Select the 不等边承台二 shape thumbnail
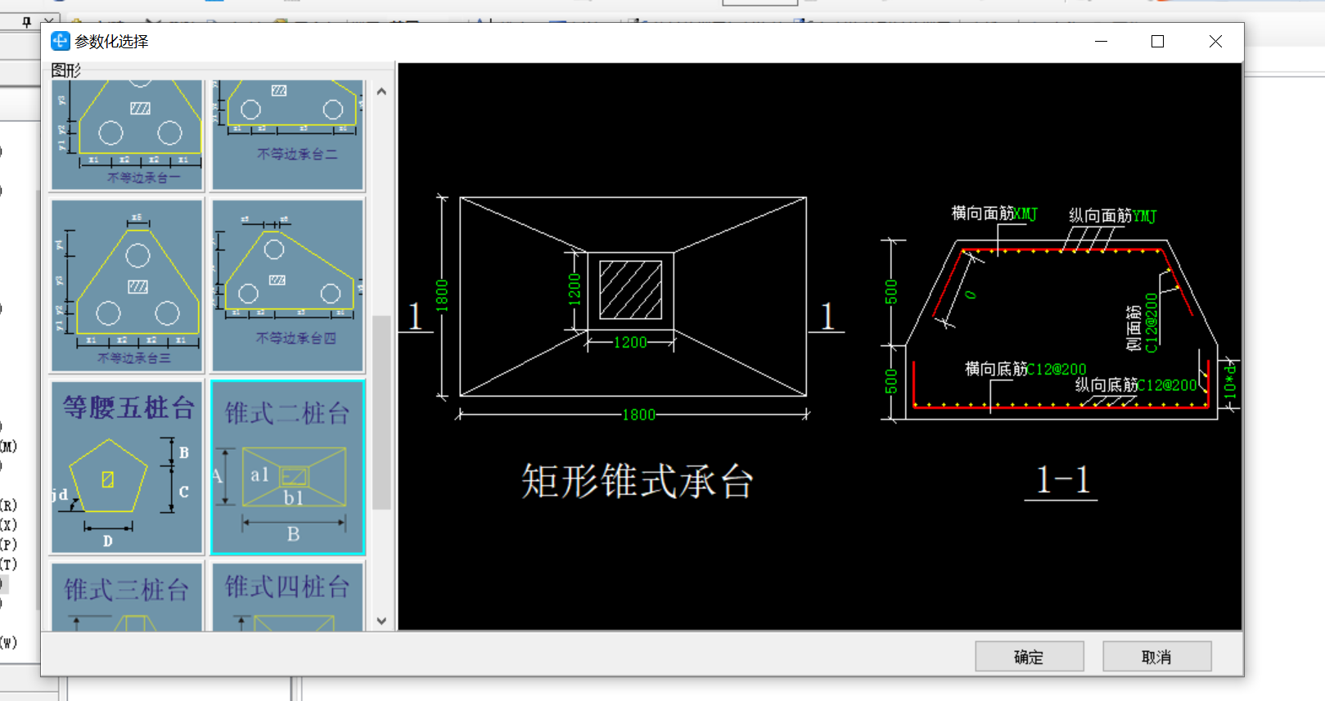 (x=287, y=135)
